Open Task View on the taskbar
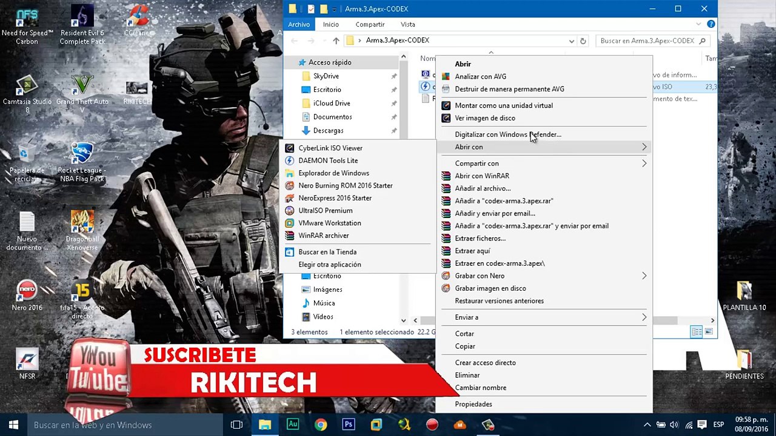The height and width of the screenshot is (436, 776). [x=236, y=424]
